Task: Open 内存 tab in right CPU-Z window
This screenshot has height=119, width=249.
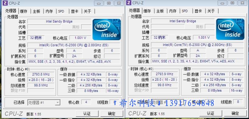Action: [173, 11]
